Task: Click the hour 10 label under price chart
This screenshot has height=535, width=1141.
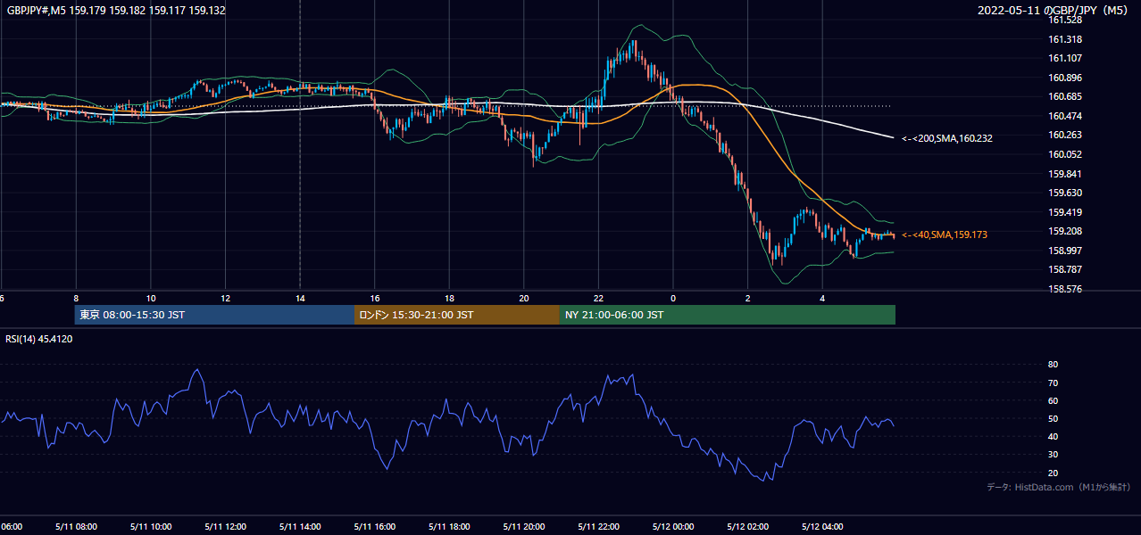Action: click(x=151, y=299)
